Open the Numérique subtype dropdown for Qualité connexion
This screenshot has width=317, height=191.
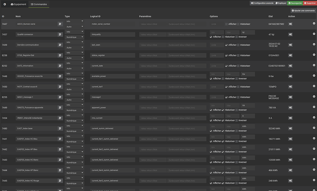coord(74,37)
